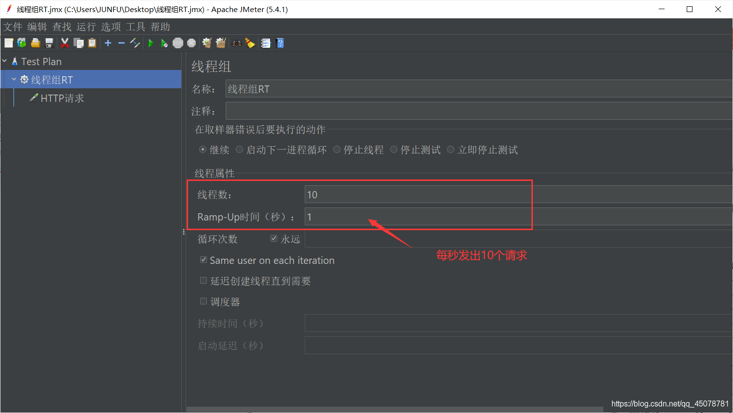Minimize the JMeter window
Viewport: 733px width, 413px height.
662,9
